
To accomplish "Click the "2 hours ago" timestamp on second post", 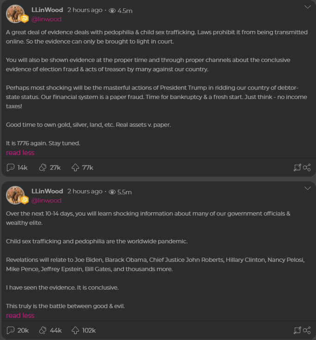I will [85, 191].
